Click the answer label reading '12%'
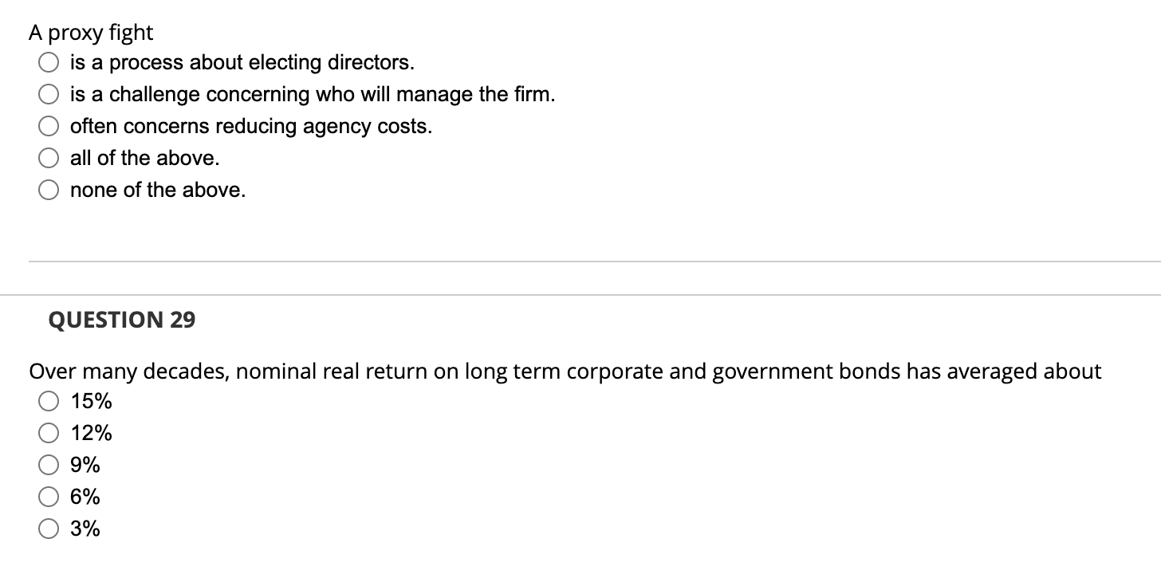The width and height of the screenshot is (1161, 582). point(91,431)
